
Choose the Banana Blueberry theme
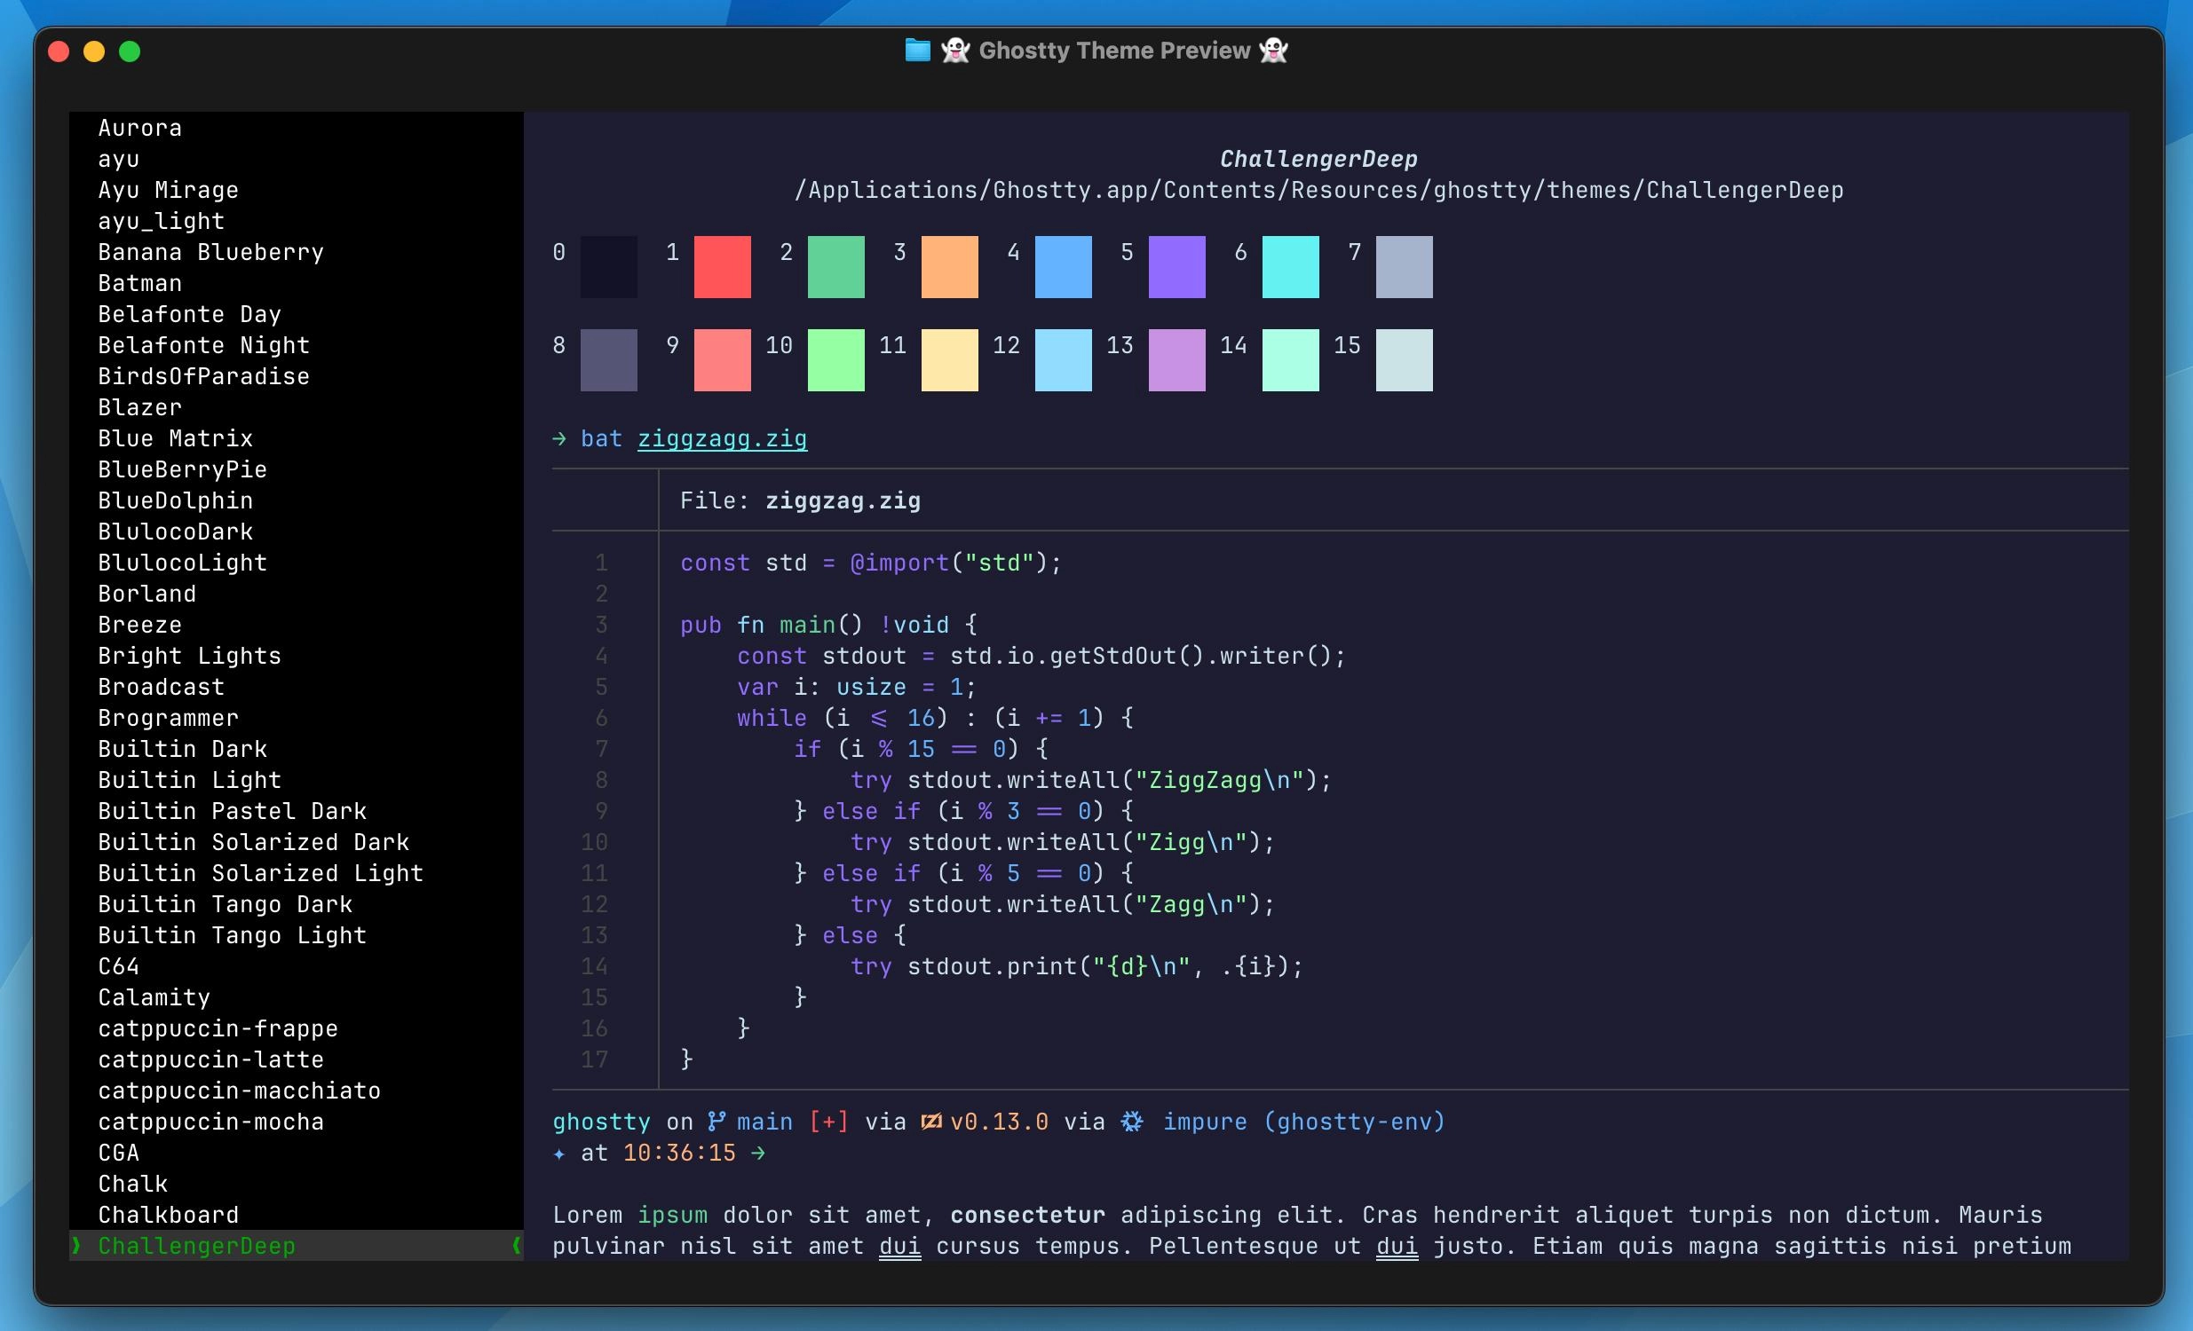point(211,253)
